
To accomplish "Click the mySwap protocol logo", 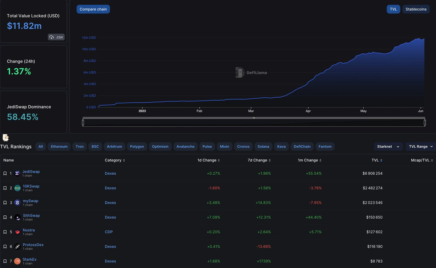I will pyautogui.click(x=17, y=202).
